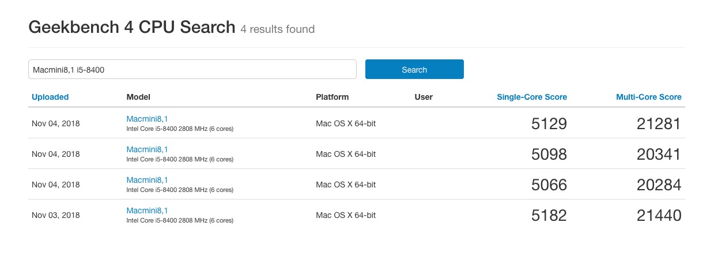Click the multi-core score 20341
Viewport: 718px width, 256px height.
pyautogui.click(x=659, y=154)
